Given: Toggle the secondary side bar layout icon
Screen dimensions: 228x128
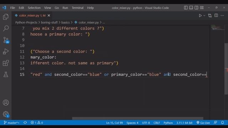Looking at the screenshot, I should coord(196,7).
